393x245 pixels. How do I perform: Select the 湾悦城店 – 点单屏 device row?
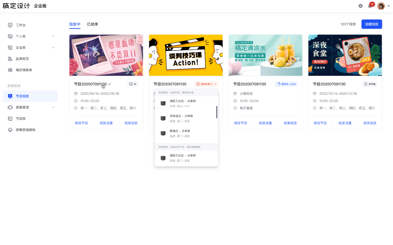pyautogui.click(x=186, y=118)
